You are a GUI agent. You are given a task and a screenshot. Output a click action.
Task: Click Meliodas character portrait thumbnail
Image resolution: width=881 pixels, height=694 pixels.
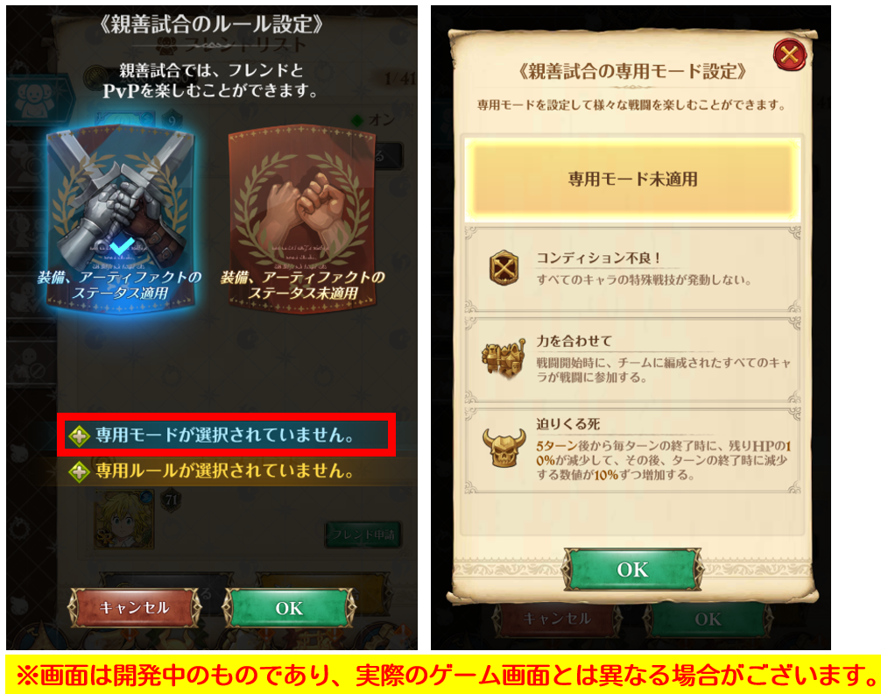(x=124, y=519)
